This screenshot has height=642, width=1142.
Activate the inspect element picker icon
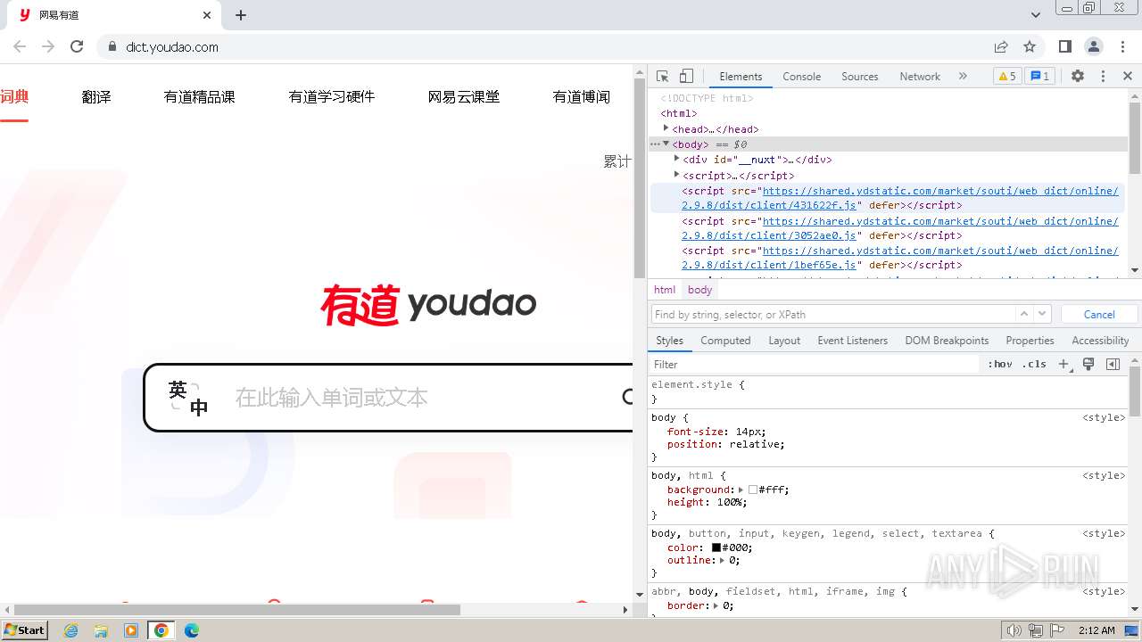(662, 77)
